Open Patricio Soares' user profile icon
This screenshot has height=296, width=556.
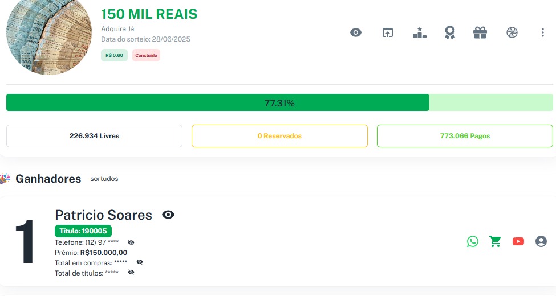[x=541, y=241]
